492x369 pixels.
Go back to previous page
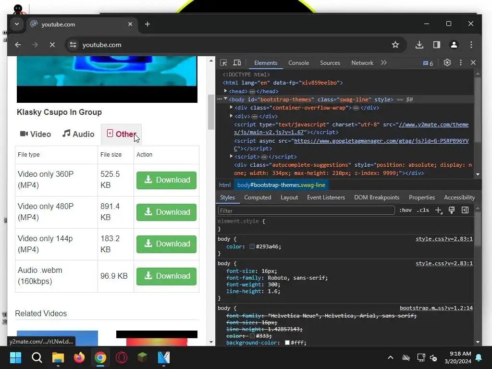click(x=18, y=45)
